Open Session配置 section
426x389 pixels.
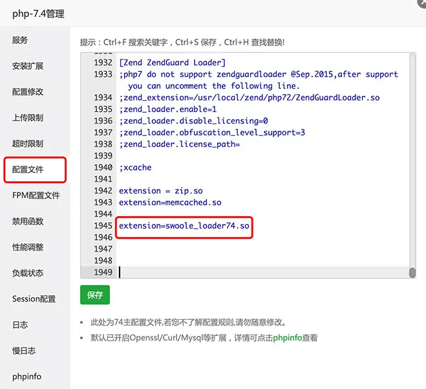34,299
